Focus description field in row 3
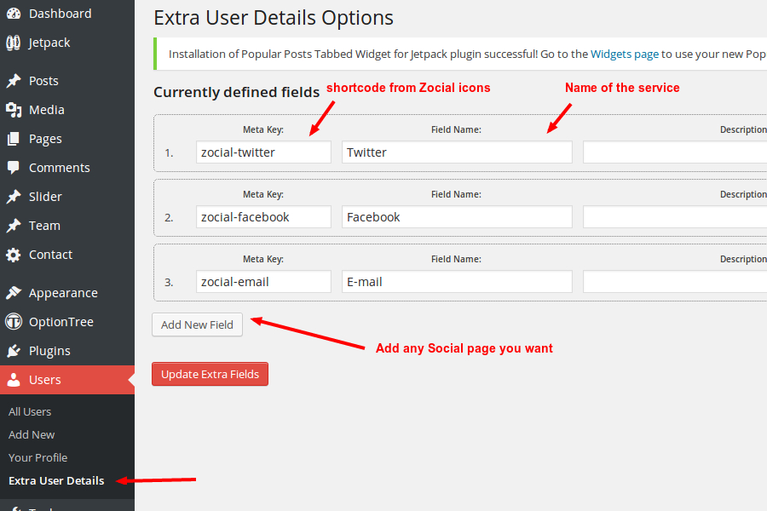767x511 pixels. pos(675,282)
